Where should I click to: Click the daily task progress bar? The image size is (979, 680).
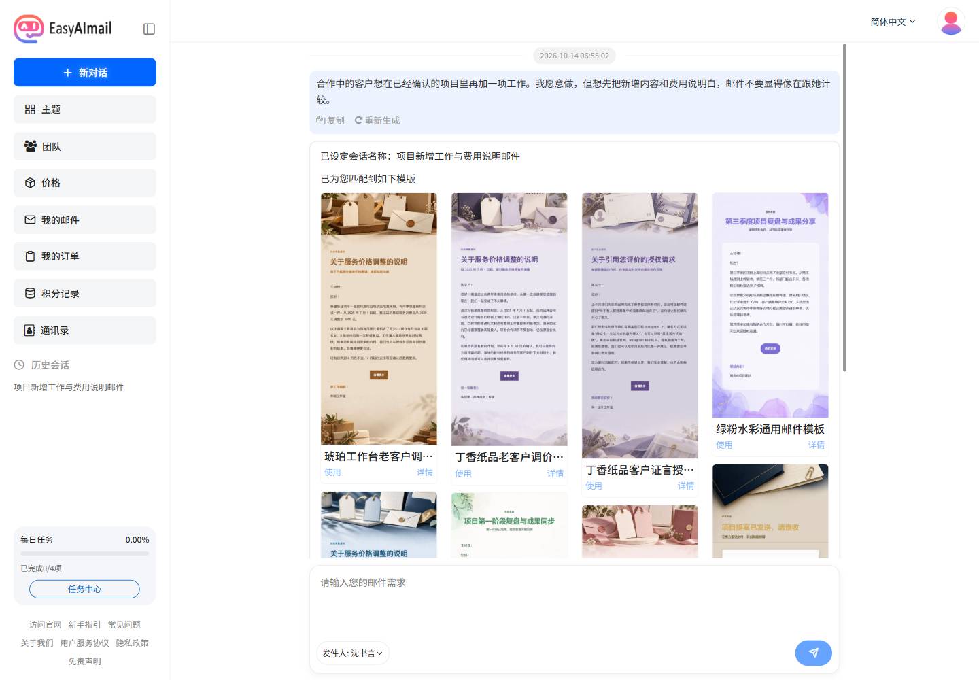point(85,554)
